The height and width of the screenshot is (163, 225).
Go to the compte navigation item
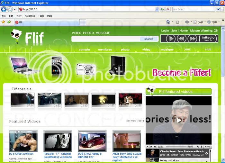point(84,50)
